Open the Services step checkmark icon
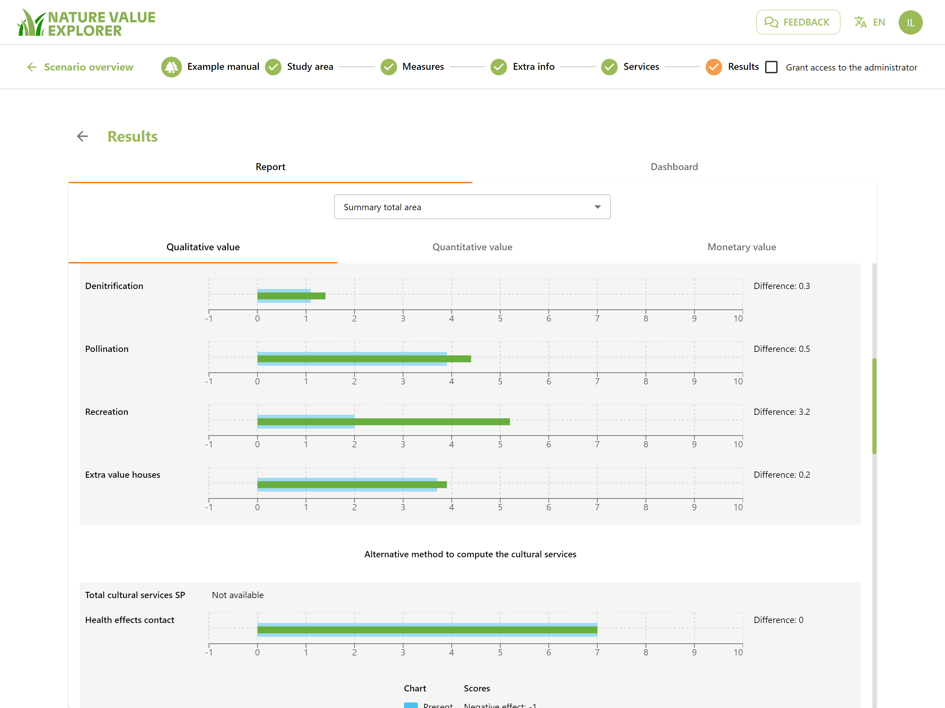Image resolution: width=945 pixels, height=708 pixels. click(x=609, y=67)
